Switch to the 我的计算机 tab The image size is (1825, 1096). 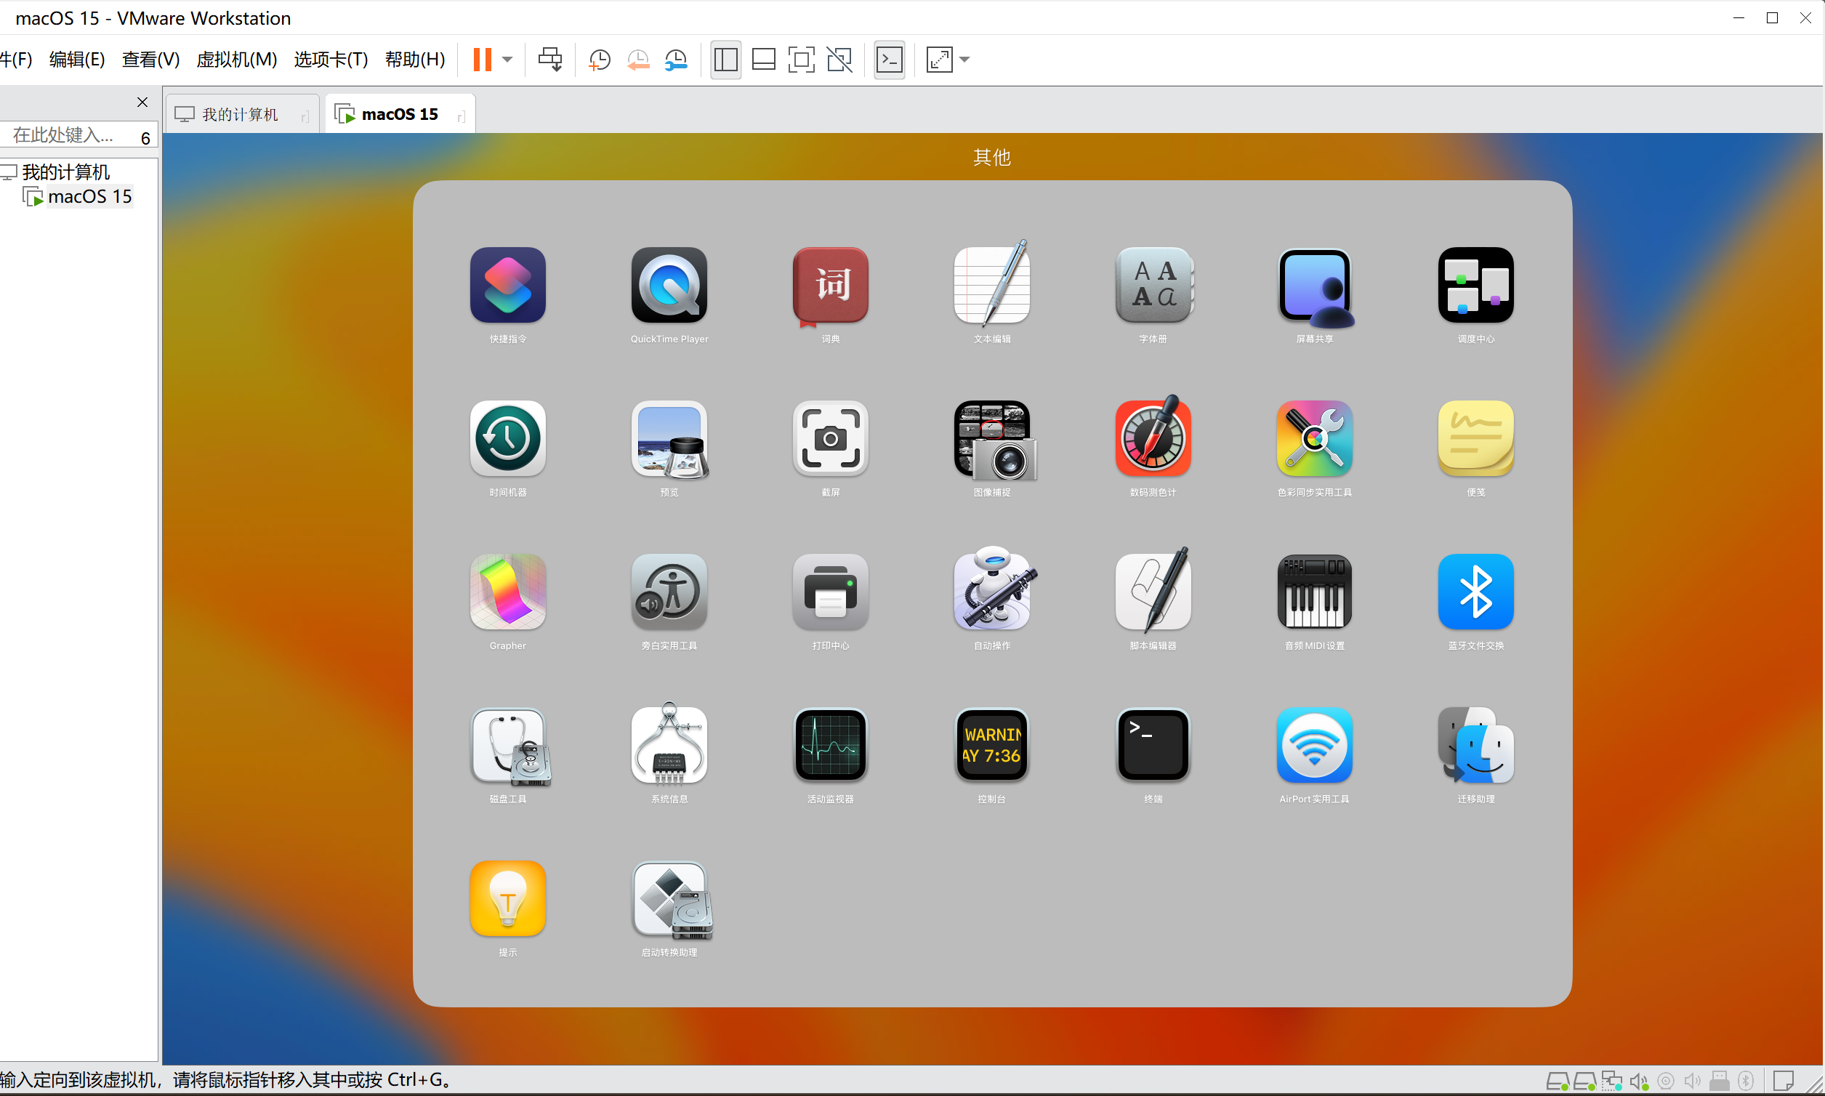[239, 113]
